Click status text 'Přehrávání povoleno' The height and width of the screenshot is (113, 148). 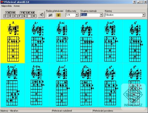pos(103,111)
